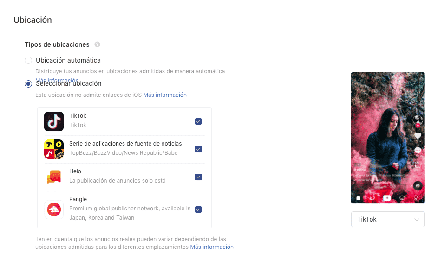
Task: Click the Premium global publisher network description
Action: tap(130, 213)
